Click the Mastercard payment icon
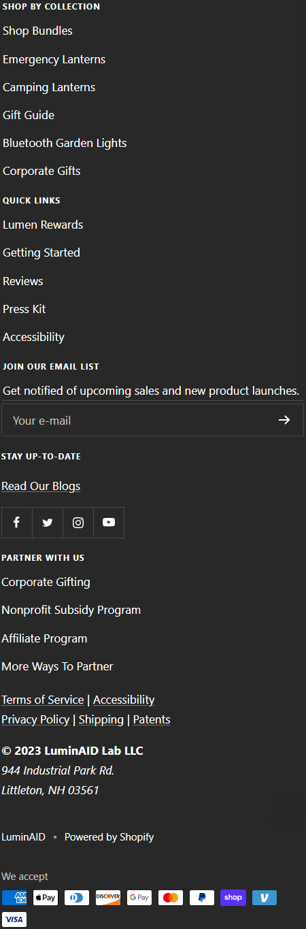 coord(171,898)
